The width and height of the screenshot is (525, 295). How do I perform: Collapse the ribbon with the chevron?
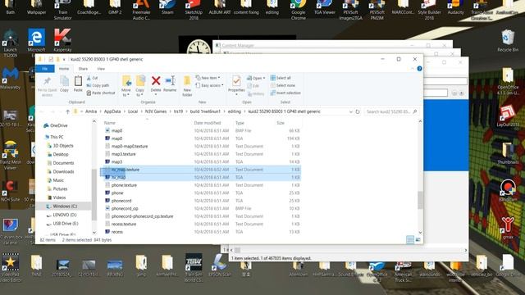[412, 69]
